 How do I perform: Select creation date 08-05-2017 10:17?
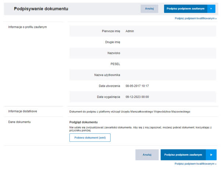137,86
